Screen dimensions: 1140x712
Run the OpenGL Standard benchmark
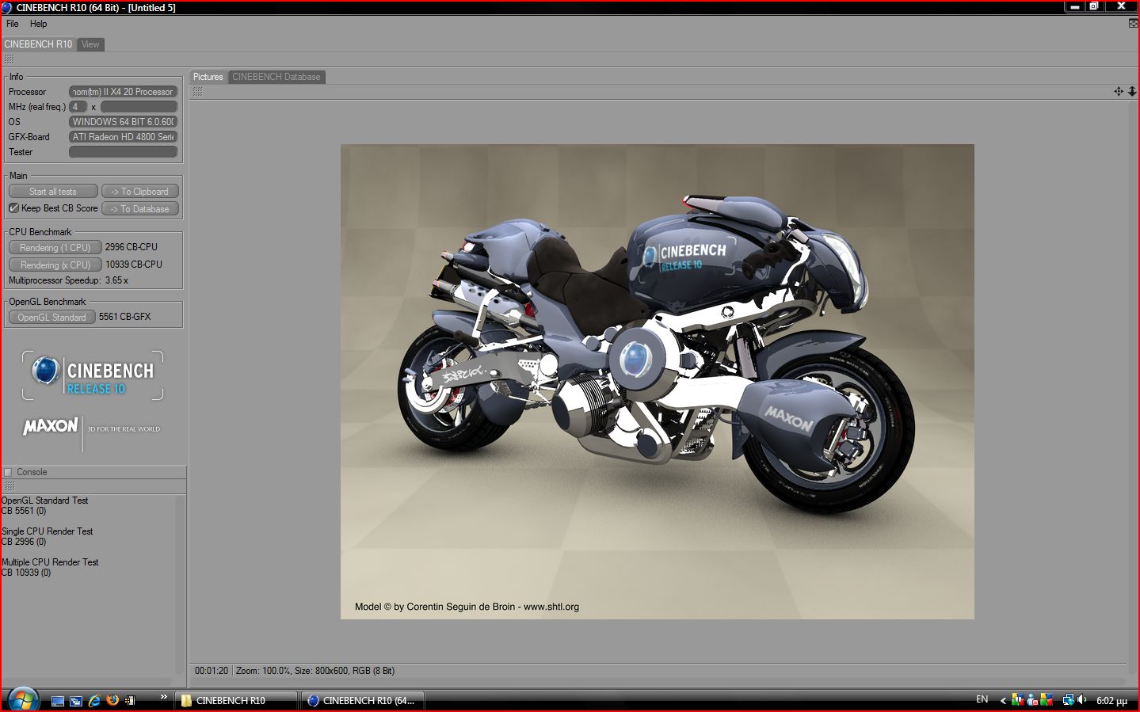(51, 318)
